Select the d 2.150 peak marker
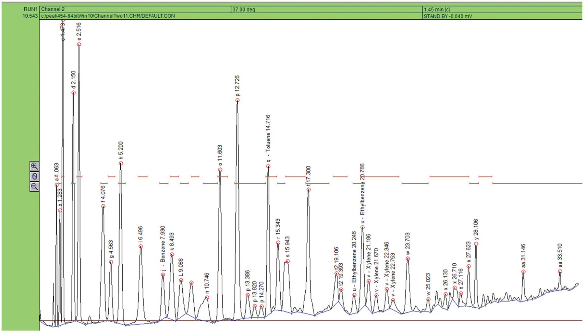Screen dimensions: 584x331 point(74,93)
